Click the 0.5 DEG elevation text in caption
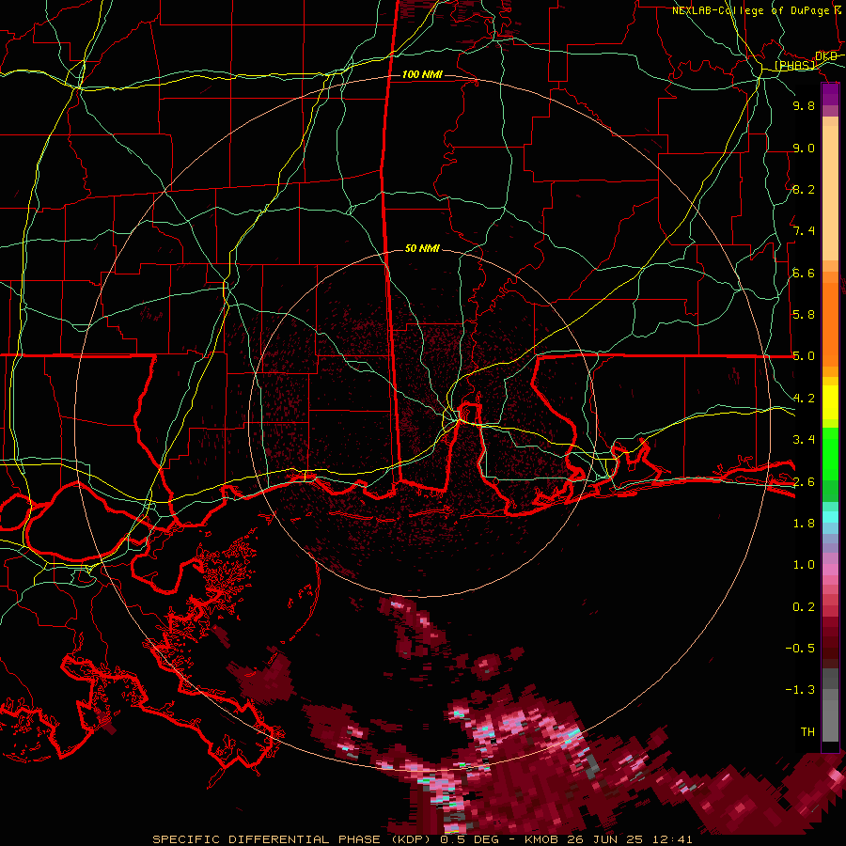Image resolution: width=846 pixels, height=846 pixels. point(468,839)
